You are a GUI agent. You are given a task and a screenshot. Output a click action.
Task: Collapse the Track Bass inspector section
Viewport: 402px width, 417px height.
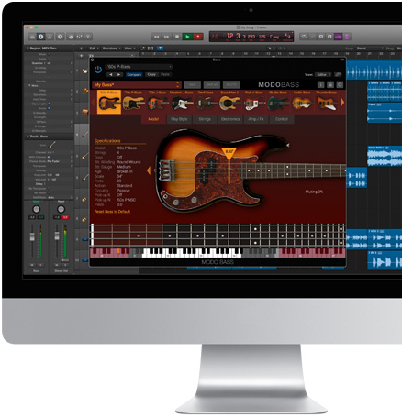(28, 137)
